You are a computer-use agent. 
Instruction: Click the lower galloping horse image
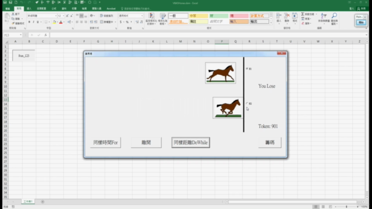[x=228, y=108]
